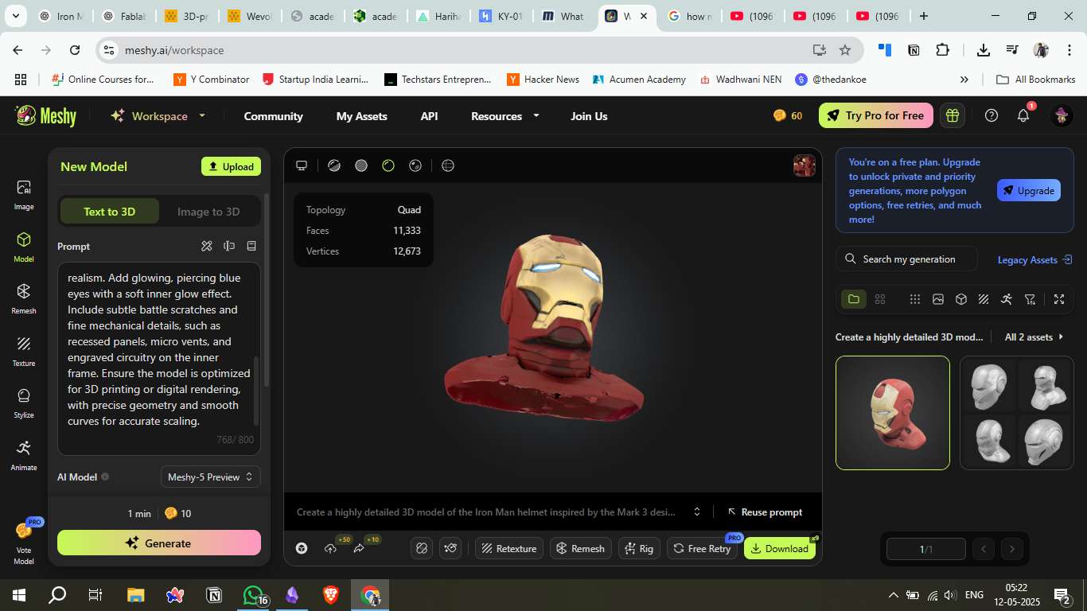Click the prompt box scrollbar

[256, 391]
